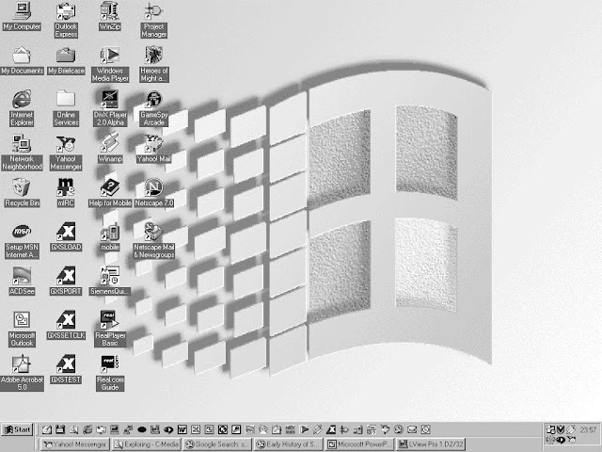
Task: Click the envelope mail icon in Quick Launch
Action: coord(412,429)
